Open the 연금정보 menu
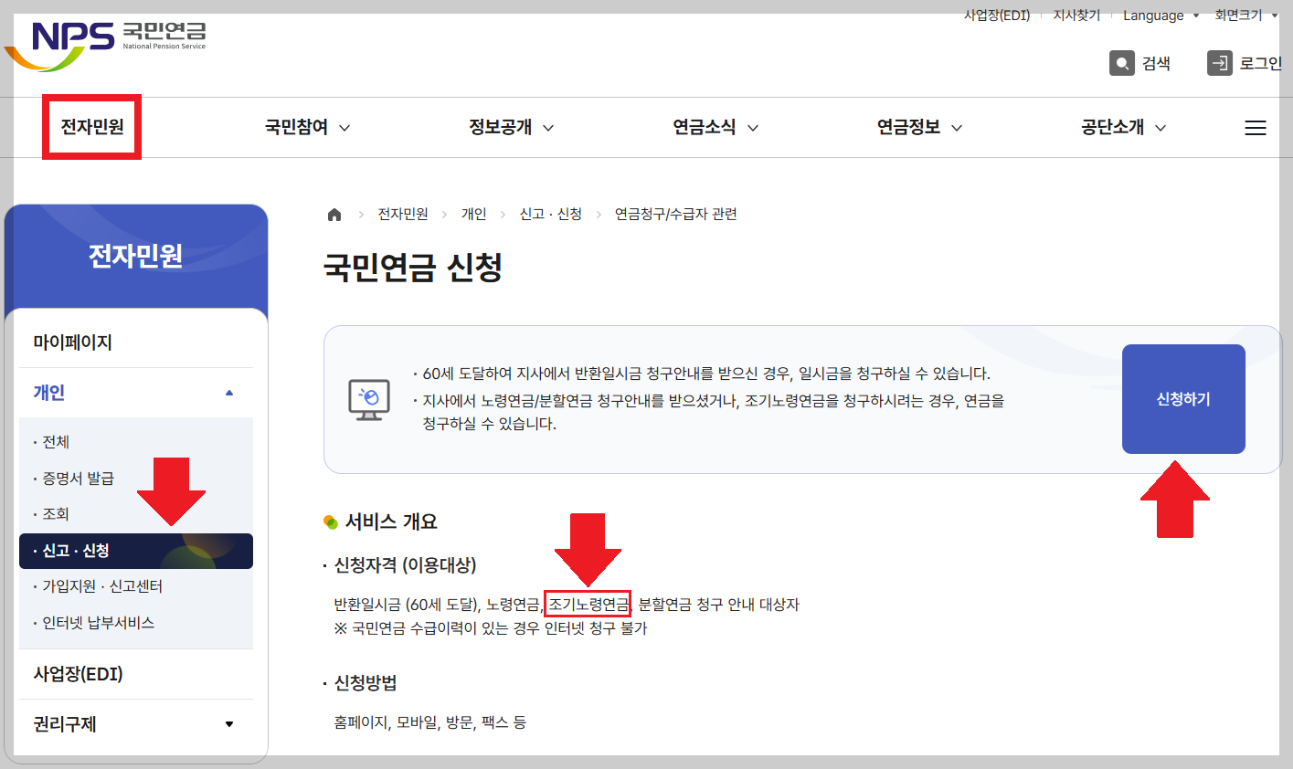Screen dimensions: 1293x769 coord(918,127)
